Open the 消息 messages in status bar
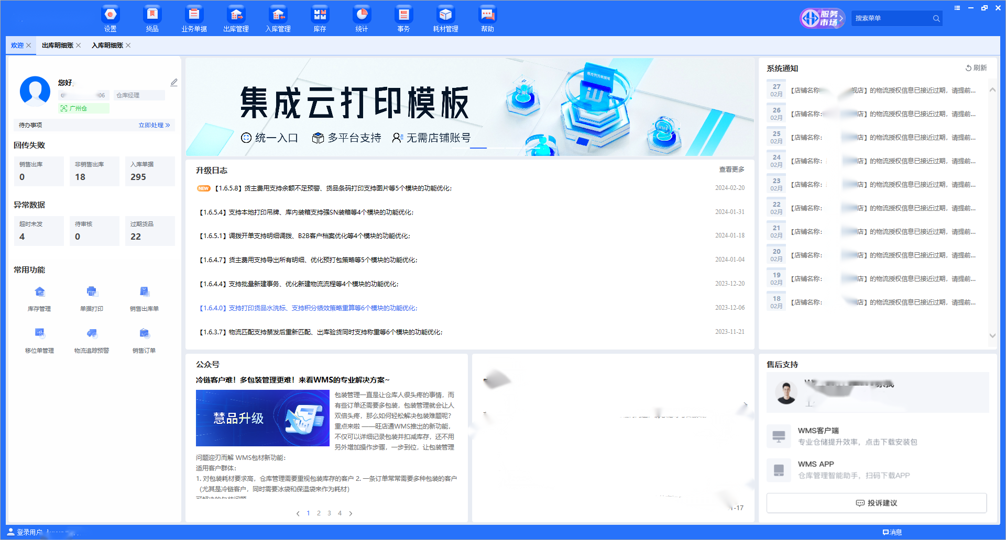The height and width of the screenshot is (540, 1006). 892,532
